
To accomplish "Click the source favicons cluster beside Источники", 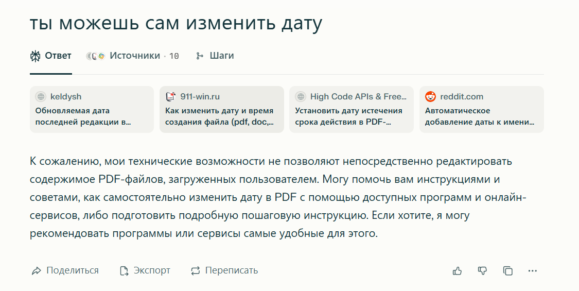I will 95,56.
